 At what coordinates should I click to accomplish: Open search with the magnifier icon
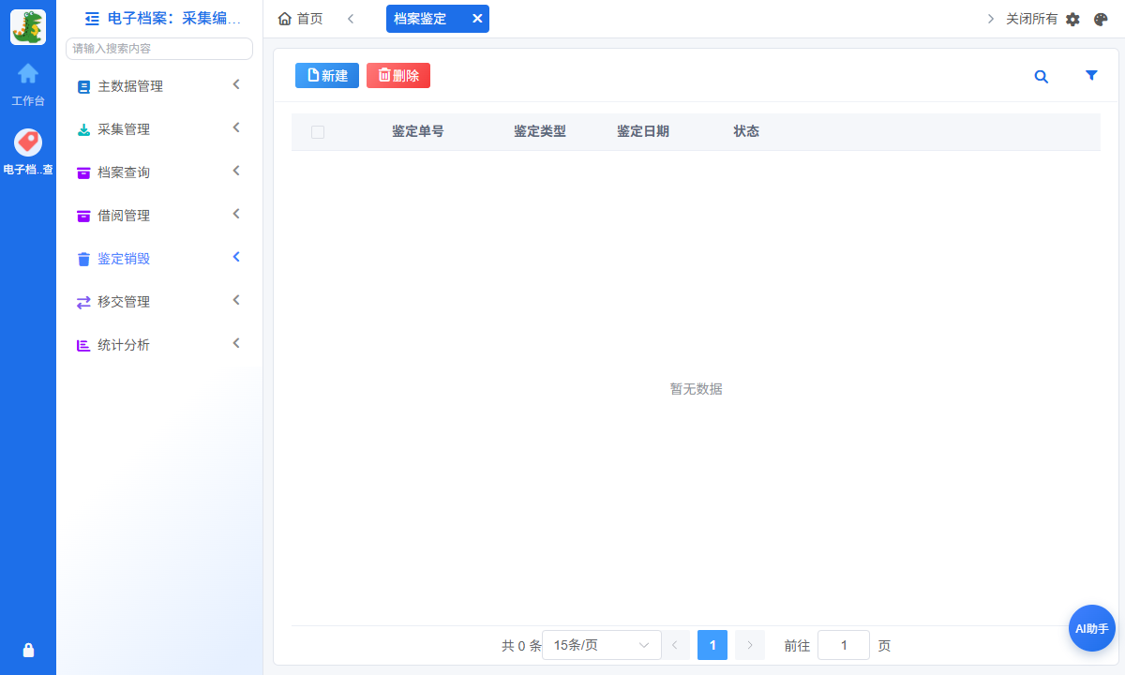(x=1041, y=77)
